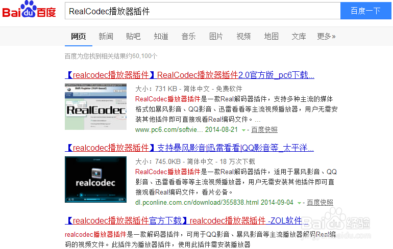The image size is (393, 249).
Task: Click the black realcodec player thumbnail
Action: pos(96,180)
